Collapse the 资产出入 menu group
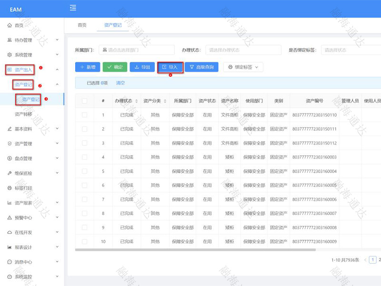This screenshot has height=286, width=381. (x=24, y=70)
